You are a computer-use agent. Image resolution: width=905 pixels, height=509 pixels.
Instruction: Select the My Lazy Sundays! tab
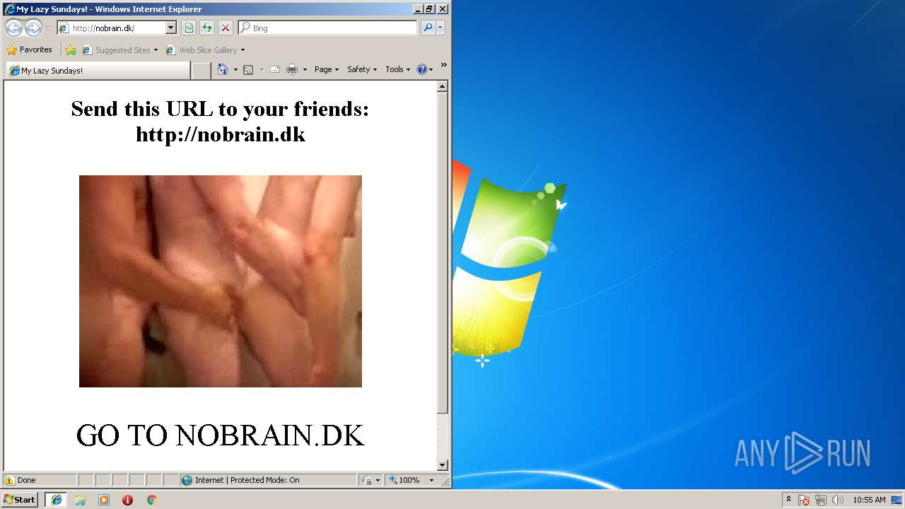[x=98, y=71]
